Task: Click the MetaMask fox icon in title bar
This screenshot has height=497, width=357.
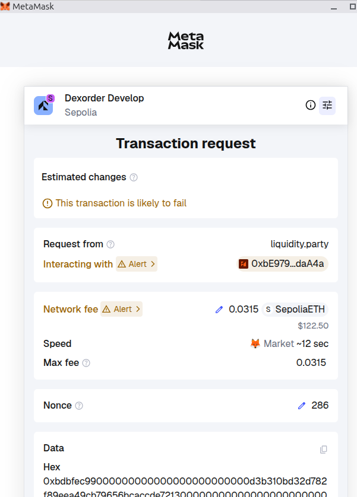Action: (x=5, y=5)
